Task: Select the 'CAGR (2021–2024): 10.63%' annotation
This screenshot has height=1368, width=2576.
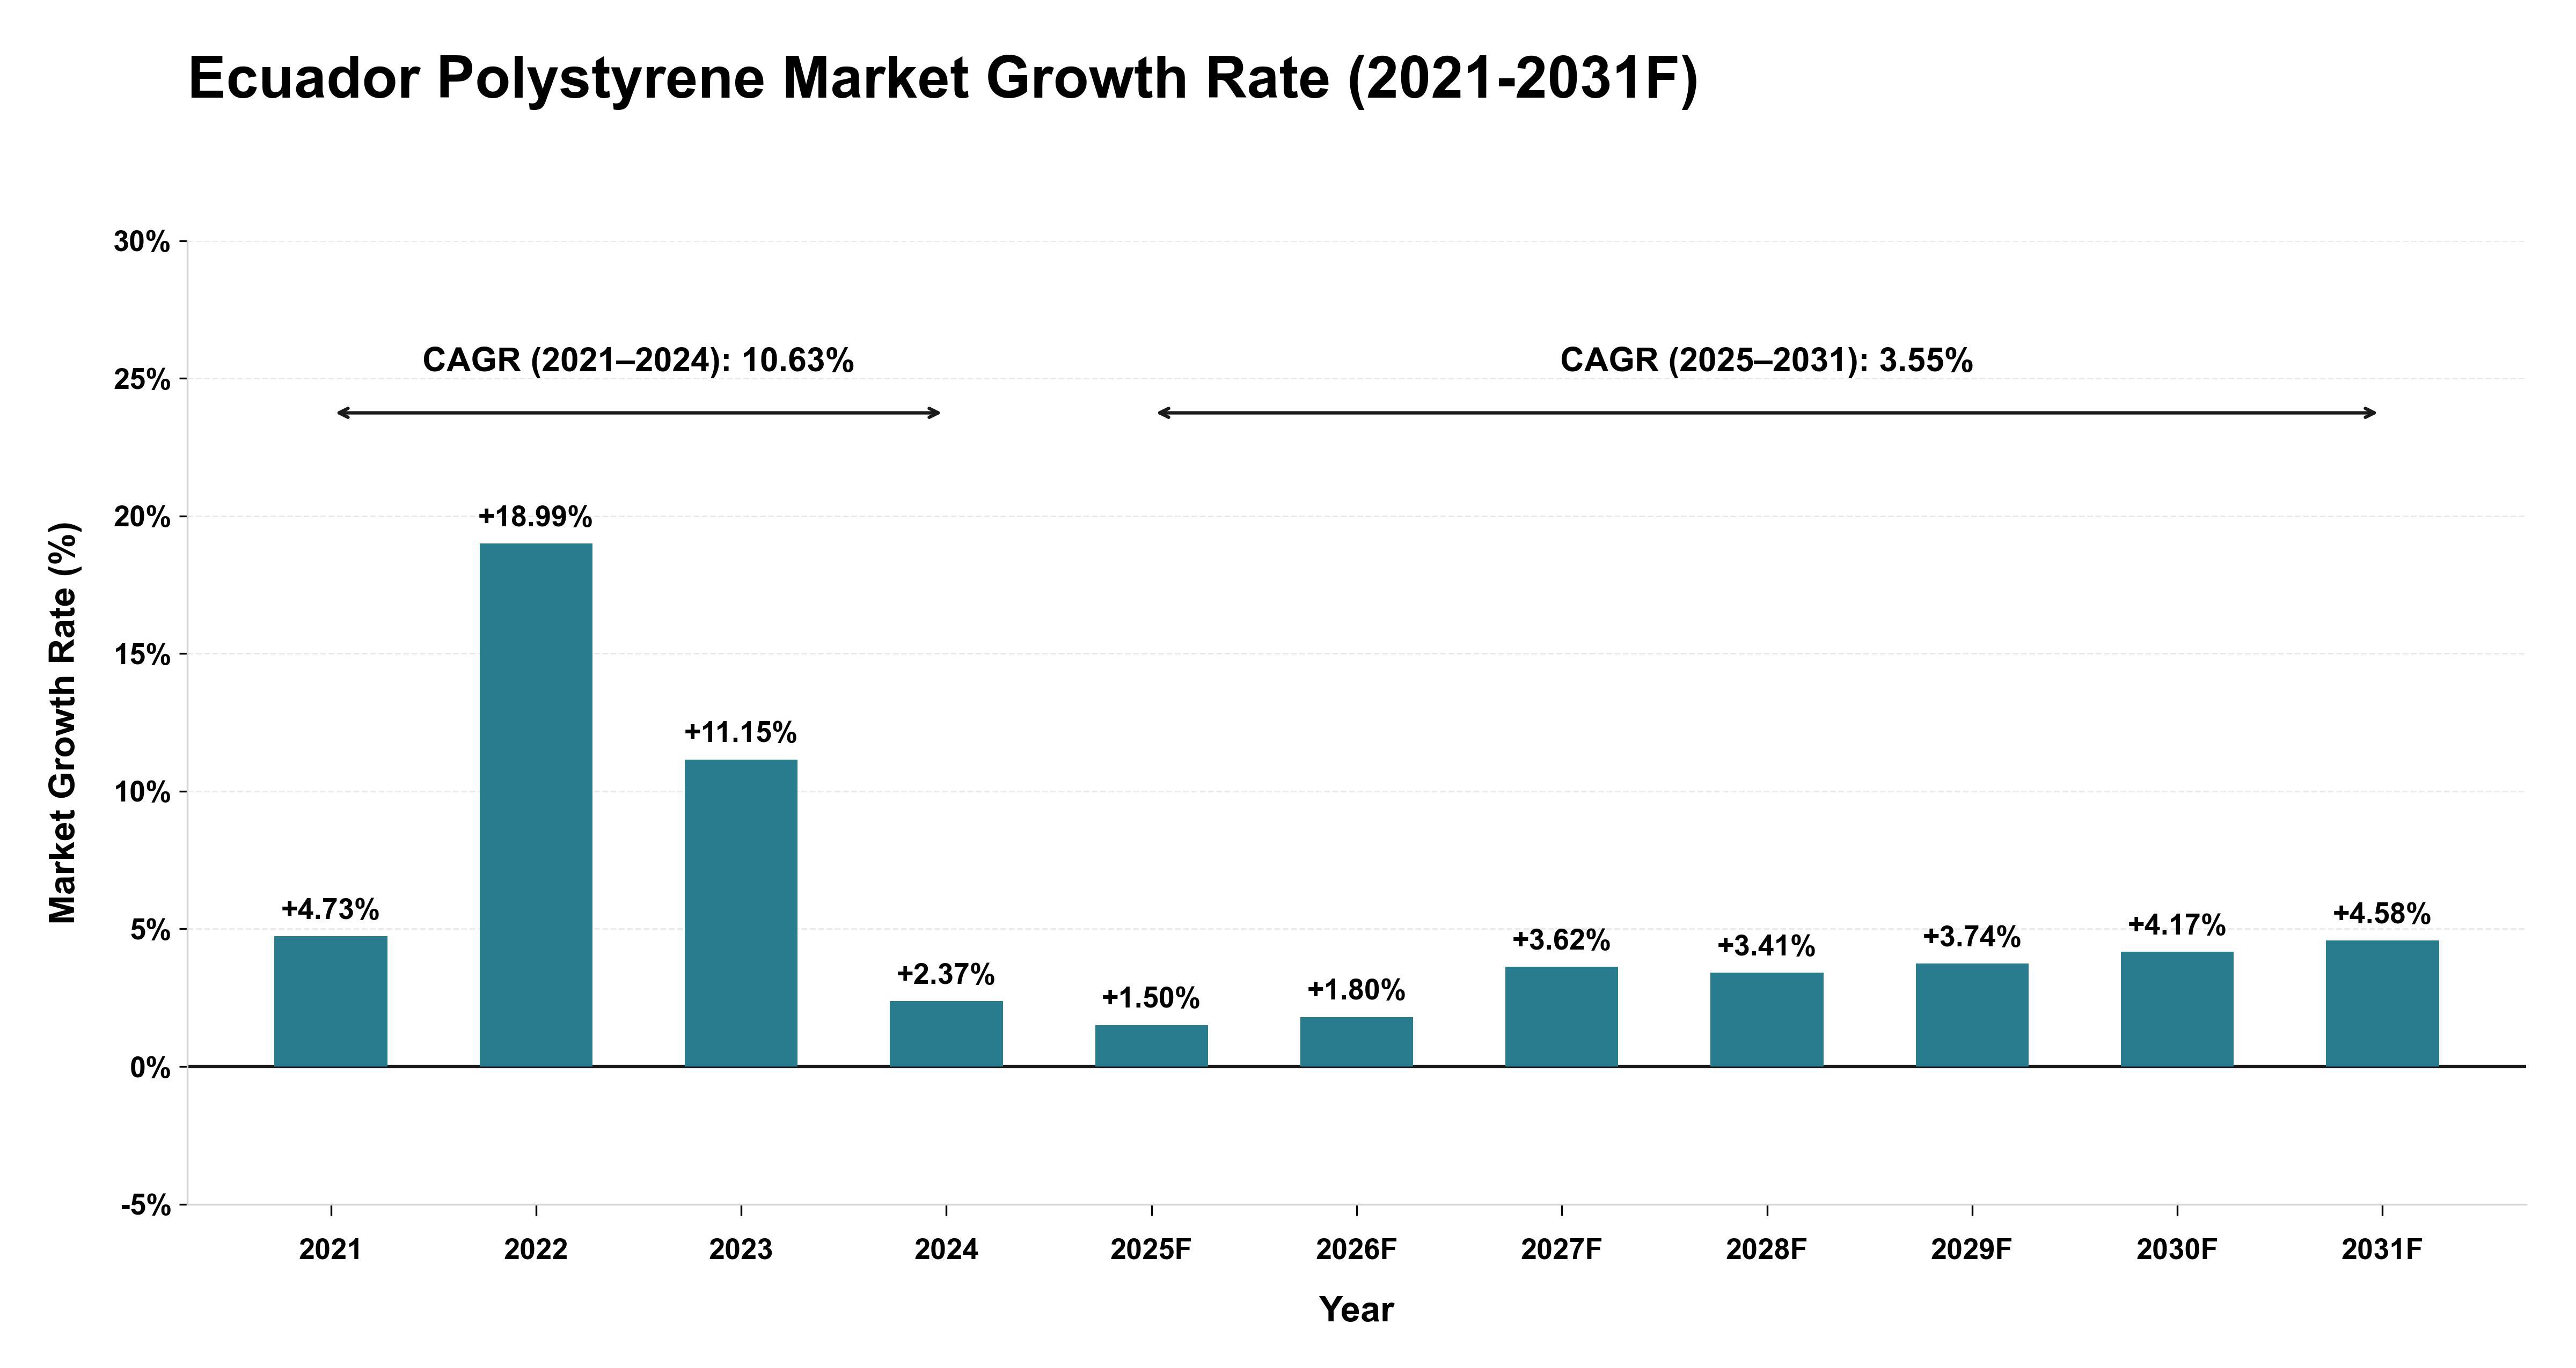Action: (638, 360)
